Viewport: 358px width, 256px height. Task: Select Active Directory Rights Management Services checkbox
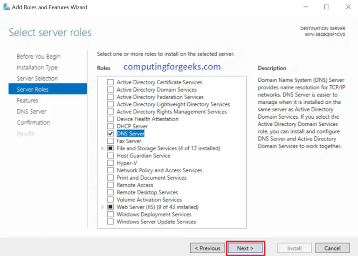pos(110,111)
